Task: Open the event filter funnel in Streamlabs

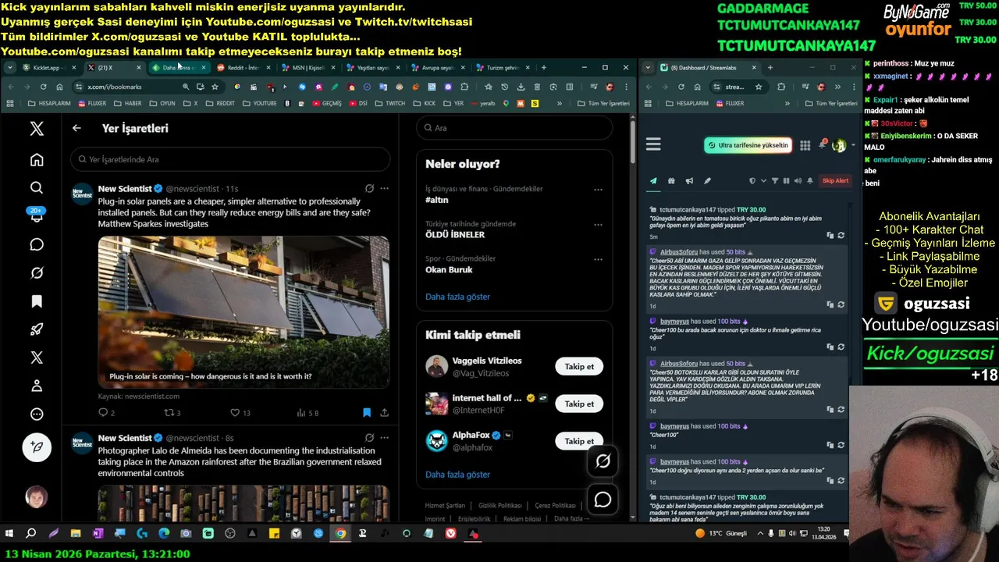Action: point(775,181)
